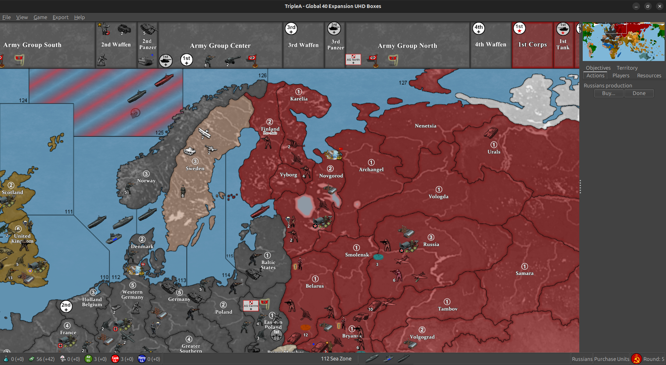Select the infantry stack of 6 in Sweden
This screenshot has width=666, height=365.
tap(183, 190)
